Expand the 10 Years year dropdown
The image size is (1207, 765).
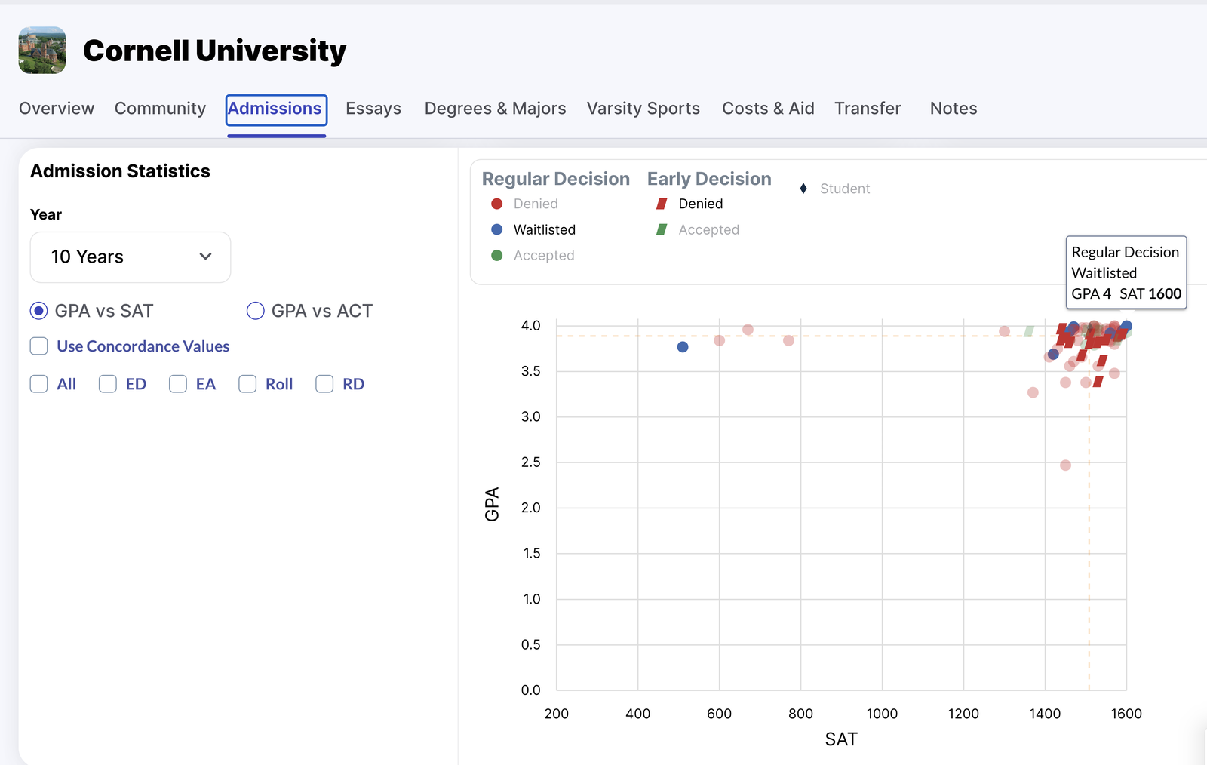point(131,257)
